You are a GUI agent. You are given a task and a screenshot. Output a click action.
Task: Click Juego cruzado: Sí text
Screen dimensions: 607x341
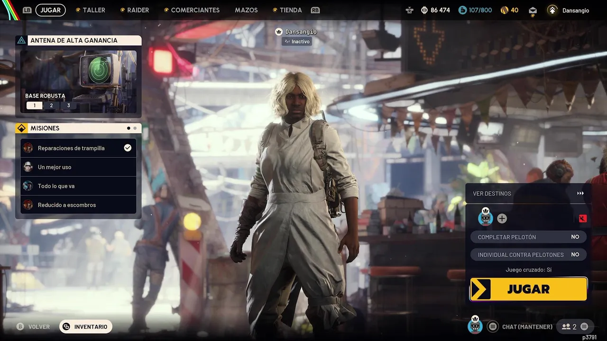[528, 269]
